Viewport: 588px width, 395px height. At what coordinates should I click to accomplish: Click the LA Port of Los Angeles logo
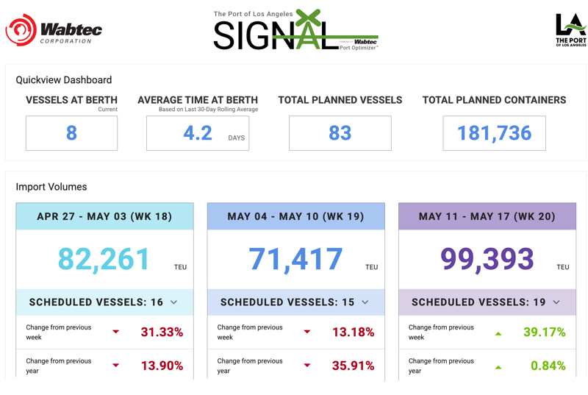pyautogui.click(x=571, y=30)
